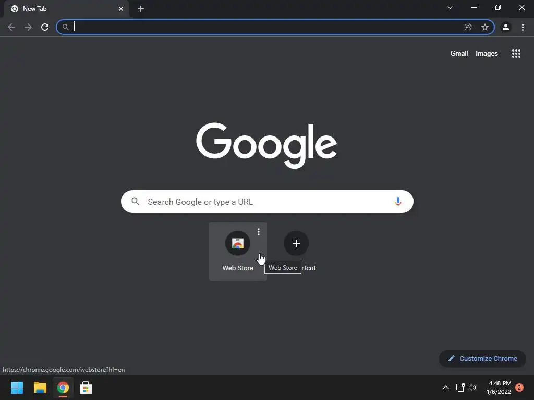Viewport: 534px width, 400px height.
Task: Open the Chrome profile avatar menu
Action: (506, 27)
